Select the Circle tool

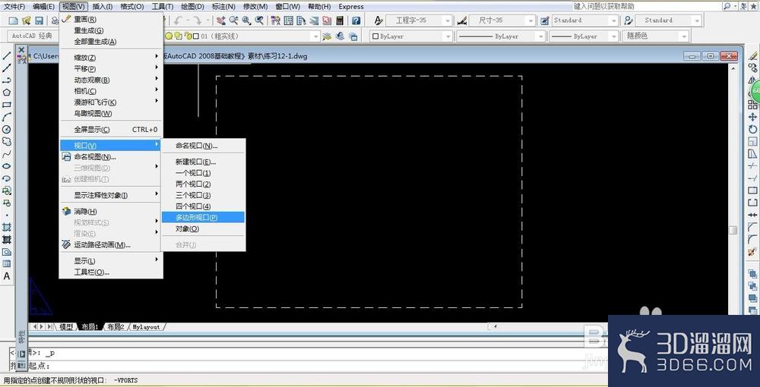pyautogui.click(x=7, y=129)
